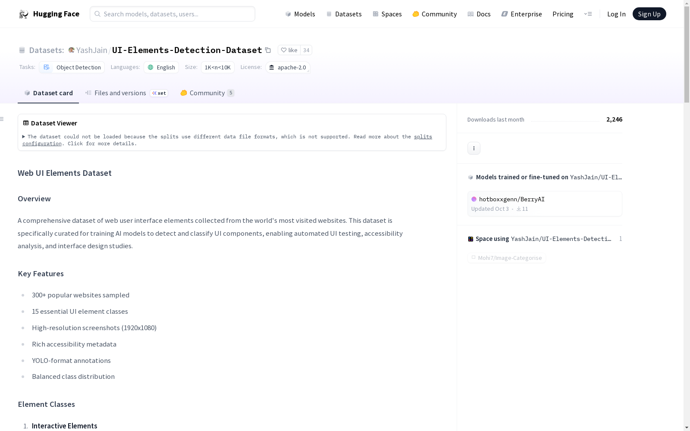This screenshot has width=690, height=431.
Task: Open Spaces in the top navigation
Action: (x=387, y=14)
